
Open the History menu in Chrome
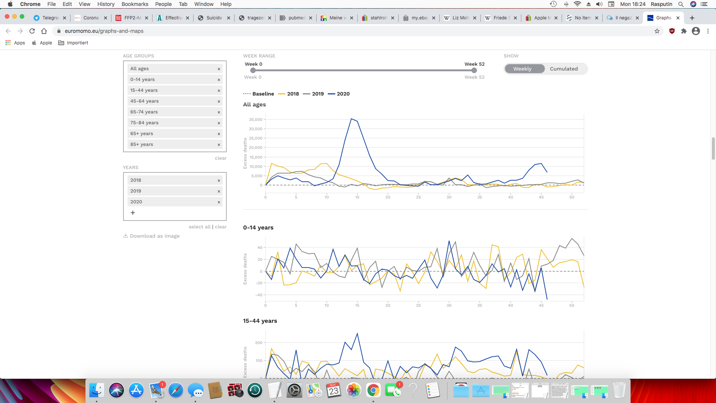104,4
